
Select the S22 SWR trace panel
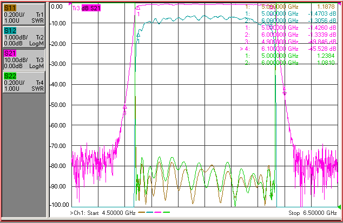point(24,82)
